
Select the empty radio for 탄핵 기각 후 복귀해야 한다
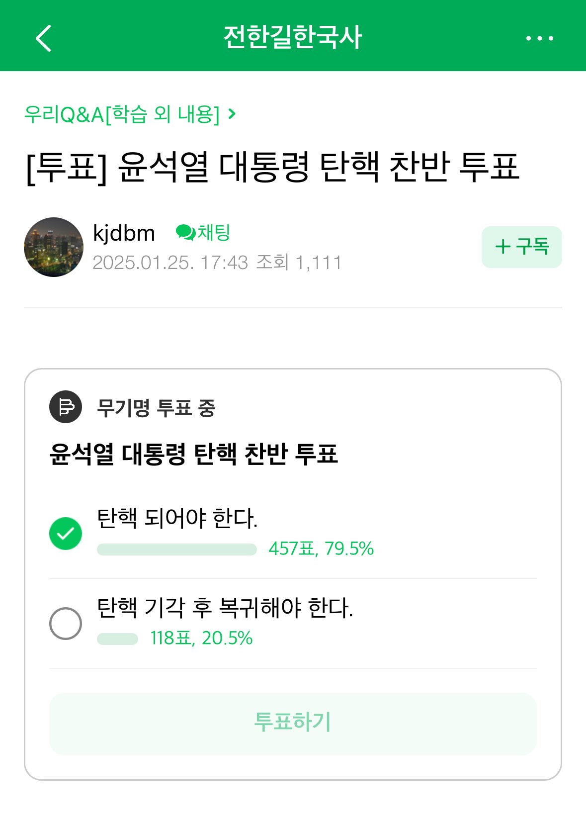66,623
